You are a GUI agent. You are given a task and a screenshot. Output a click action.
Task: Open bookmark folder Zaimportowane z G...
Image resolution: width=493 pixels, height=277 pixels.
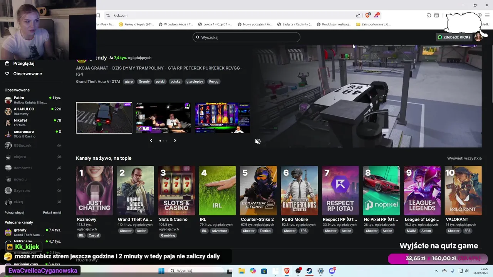tap(374, 24)
